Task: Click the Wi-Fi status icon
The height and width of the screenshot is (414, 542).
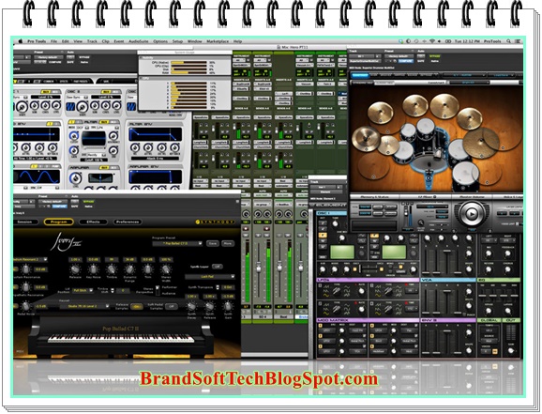Action: 431,41
